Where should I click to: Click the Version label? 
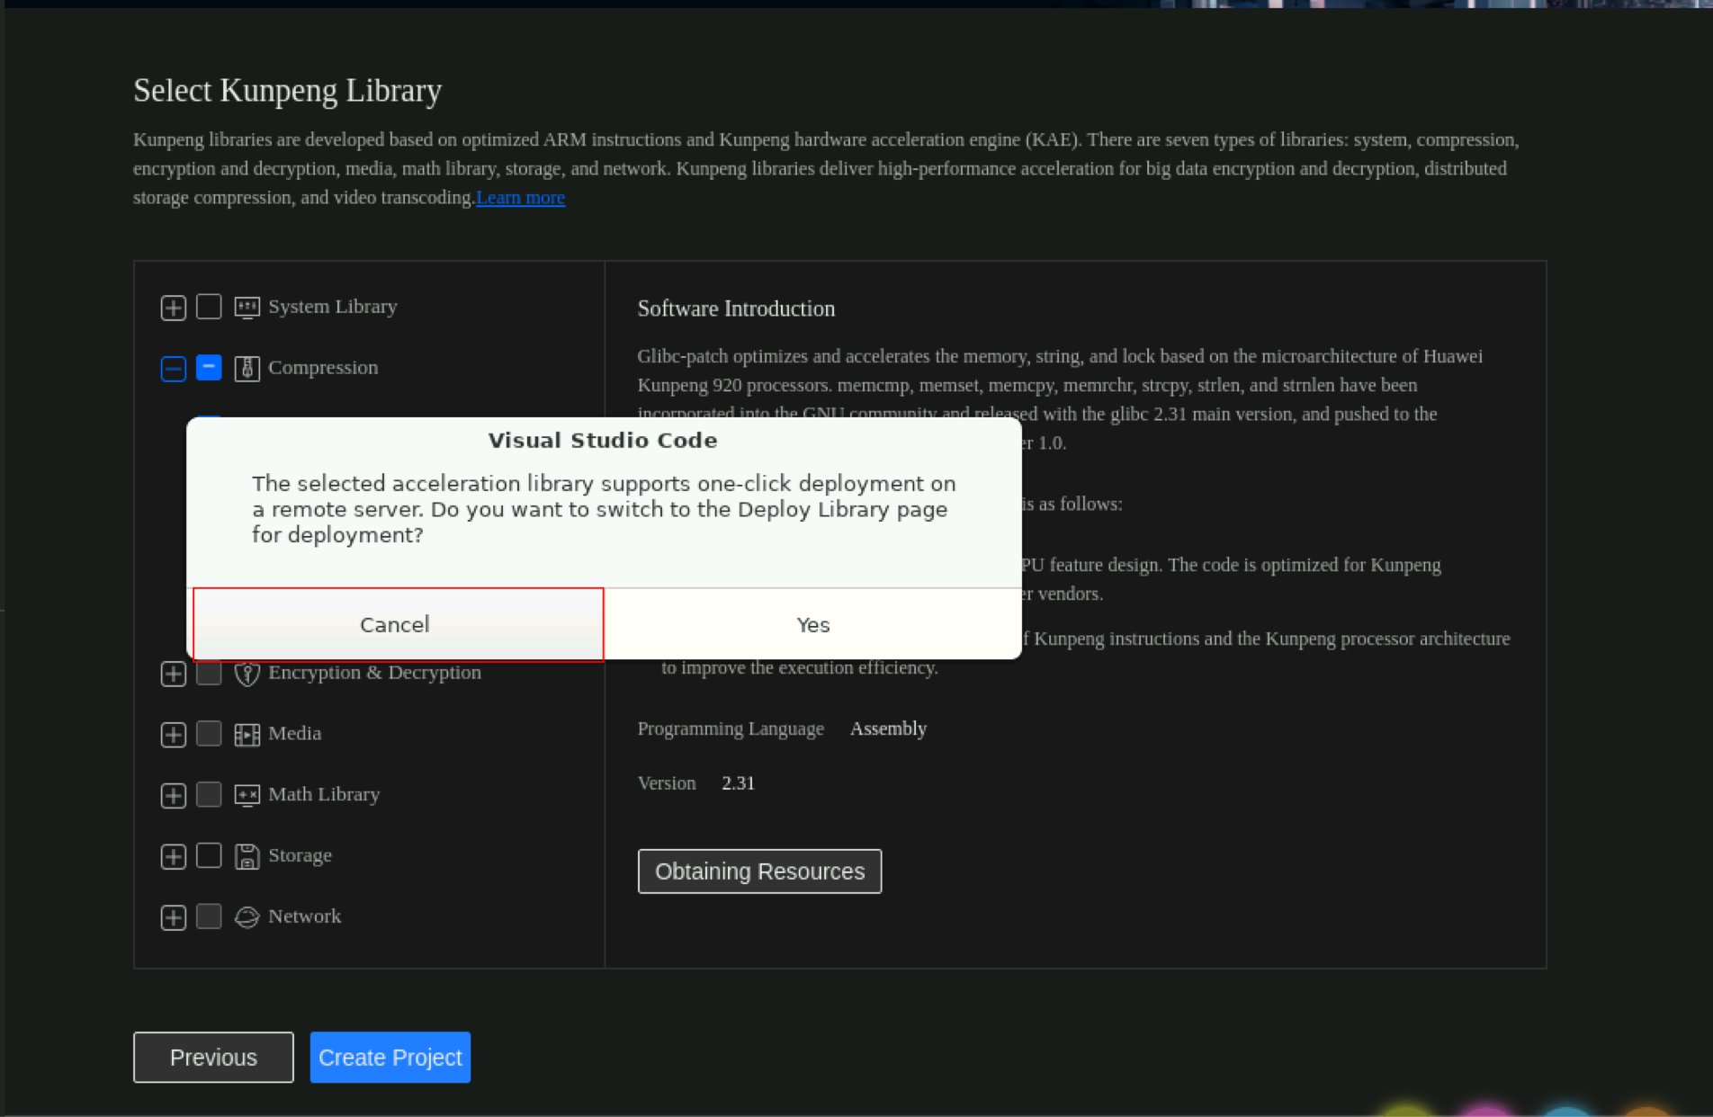[667, 783]
